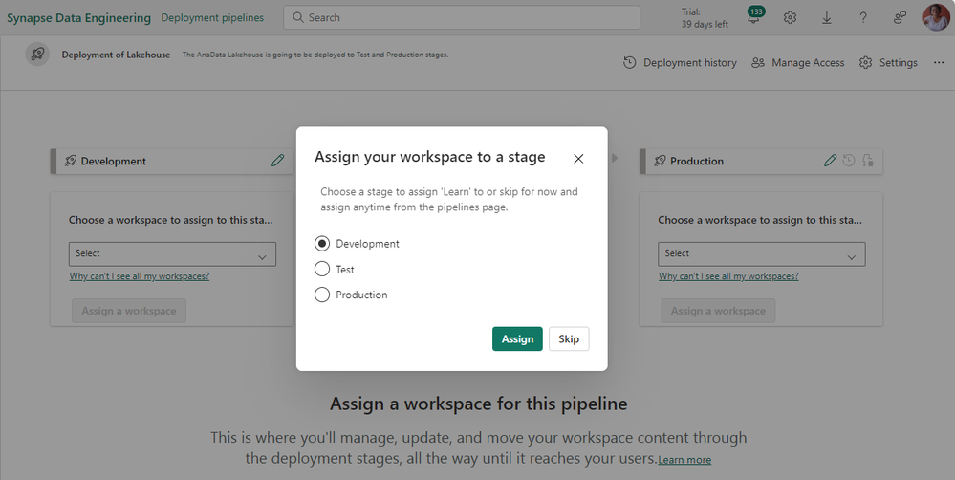
Task: Click the Trial 39 days left indicator
Action: point(705,17)
